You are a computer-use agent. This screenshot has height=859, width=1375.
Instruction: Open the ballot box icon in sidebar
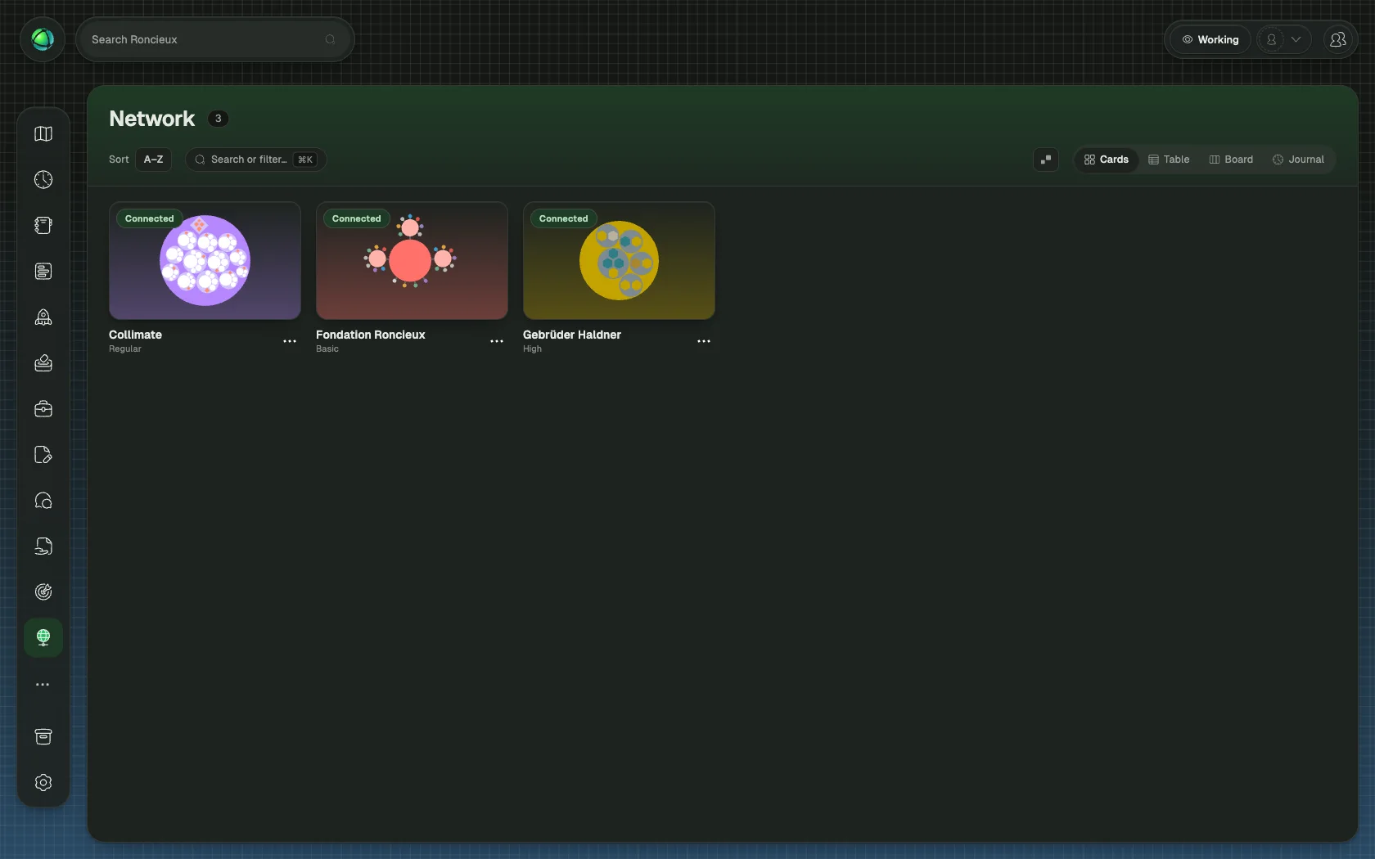pos(43,363)
